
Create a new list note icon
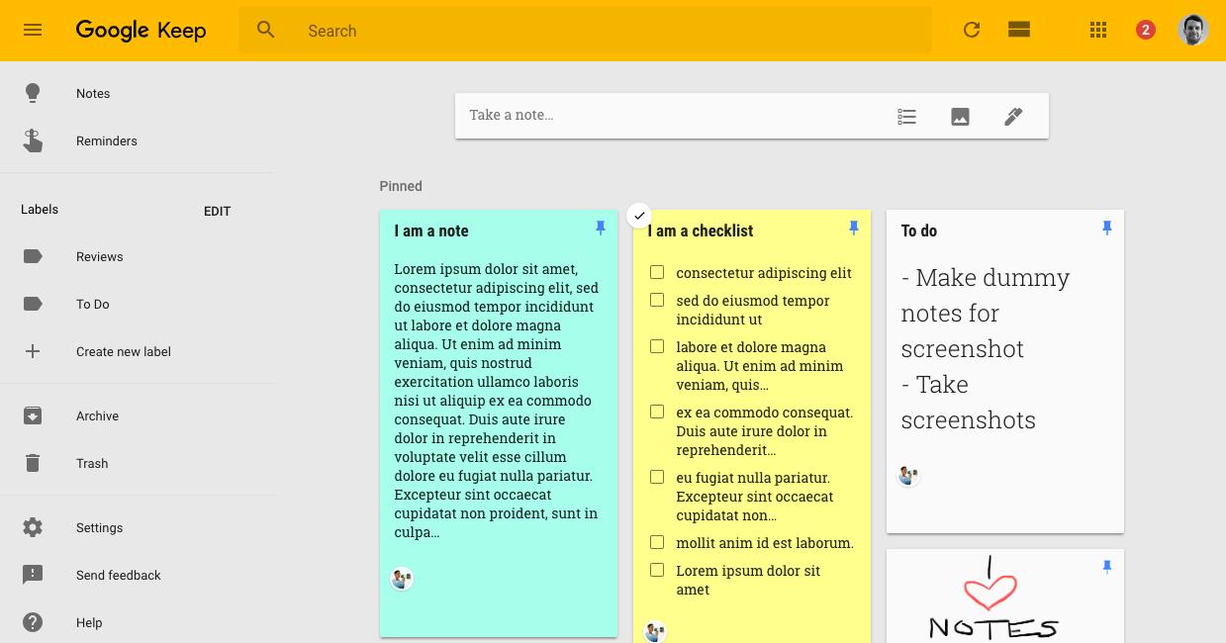(907, 117)
